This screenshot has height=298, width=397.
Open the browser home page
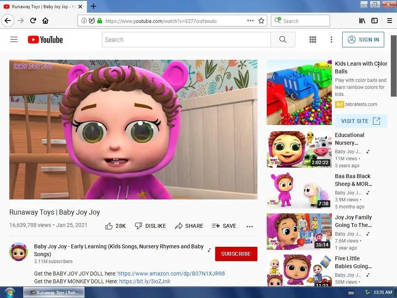pos(45,21)
